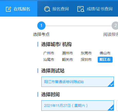
Task: Choose city 潮州市
Action: (67, 53)
